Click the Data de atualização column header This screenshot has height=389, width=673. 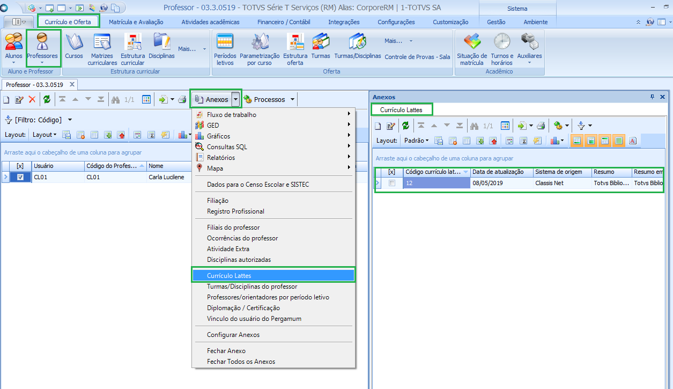pos(502,172)
